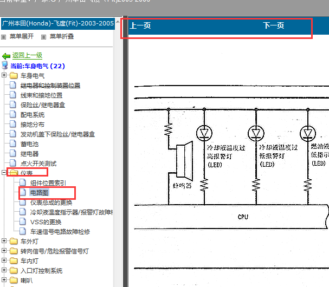Open 继电器 page
Image resolution: width=329 pixels, height=287 pixels.
point(29,154)
